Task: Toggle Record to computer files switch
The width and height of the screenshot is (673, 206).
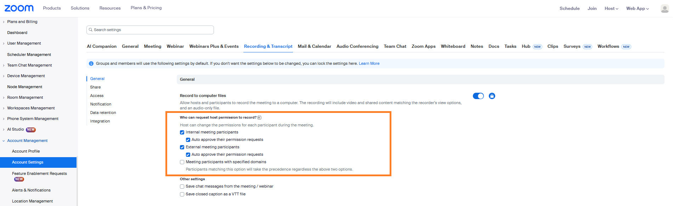Action: pos(478,96)
